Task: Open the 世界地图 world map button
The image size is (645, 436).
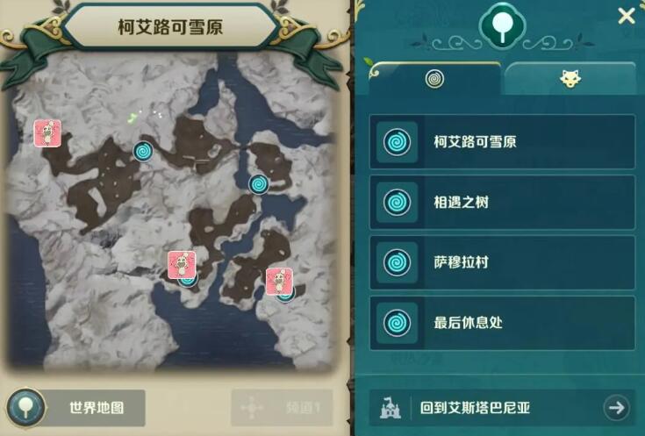Action: 76,408
